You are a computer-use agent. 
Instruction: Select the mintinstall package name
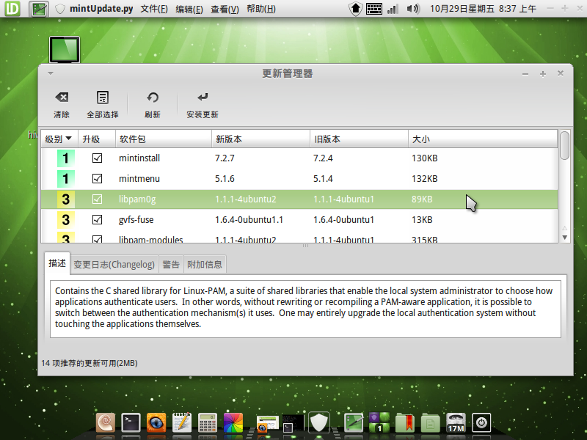click(x=139, y=158)
